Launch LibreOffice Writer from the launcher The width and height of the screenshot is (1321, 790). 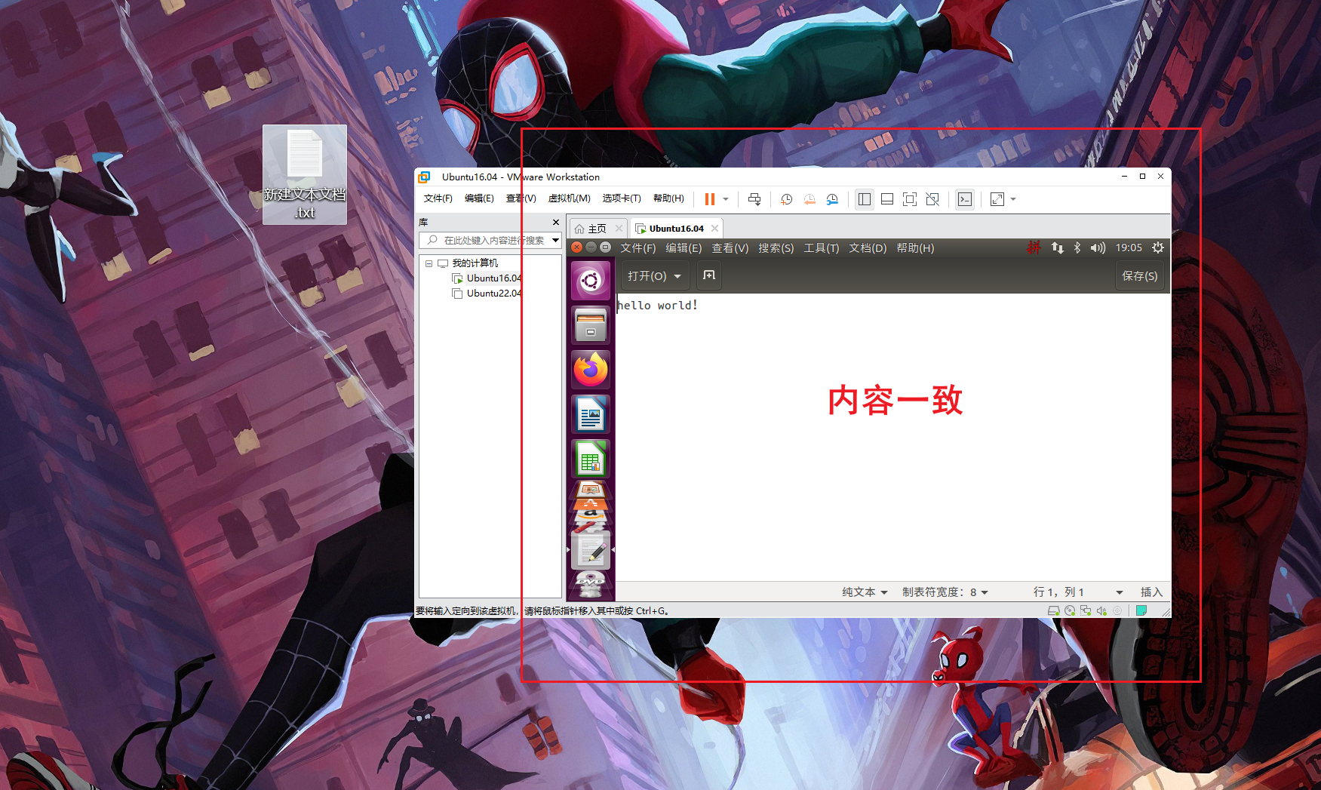tap(591, 414)
